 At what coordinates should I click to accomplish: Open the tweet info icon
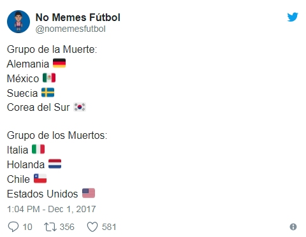(293, 227)
